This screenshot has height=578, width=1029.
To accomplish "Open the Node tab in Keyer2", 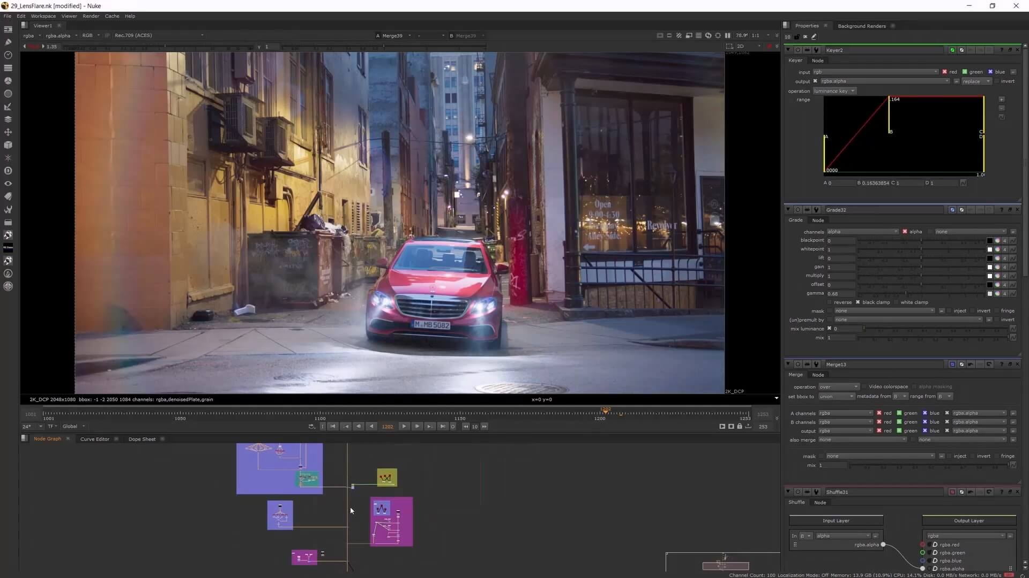I will click(x=817, y=60).
